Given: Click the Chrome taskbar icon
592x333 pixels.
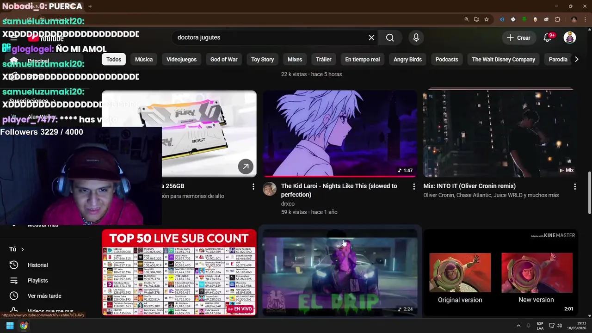Looking at the screenshot, I should click(24, 326).
